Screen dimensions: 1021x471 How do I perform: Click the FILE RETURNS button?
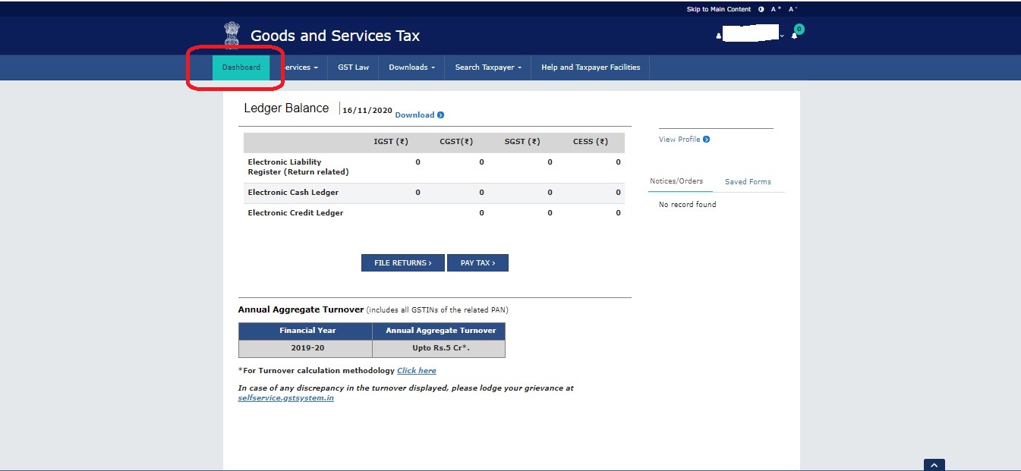click(x=402, y=262)
